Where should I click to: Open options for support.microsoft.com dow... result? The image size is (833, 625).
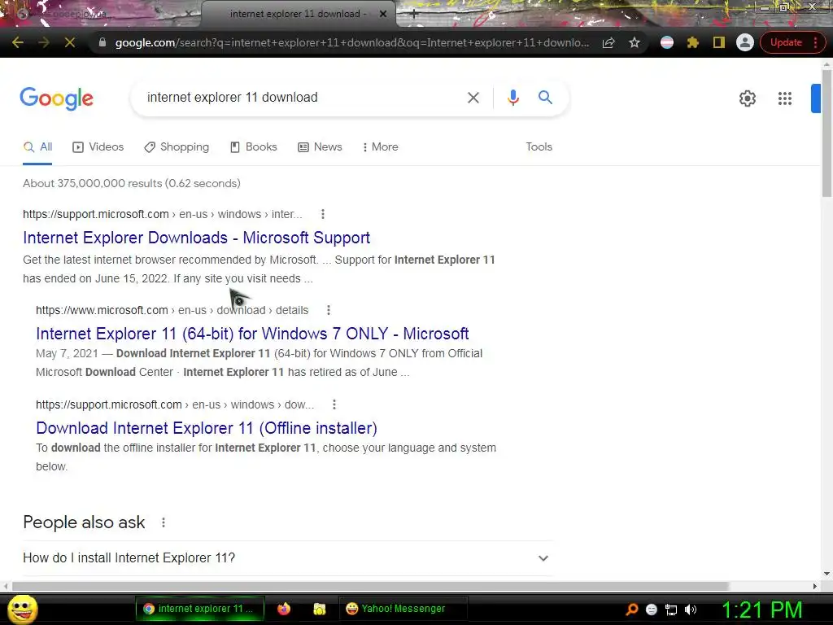point(334,405)
